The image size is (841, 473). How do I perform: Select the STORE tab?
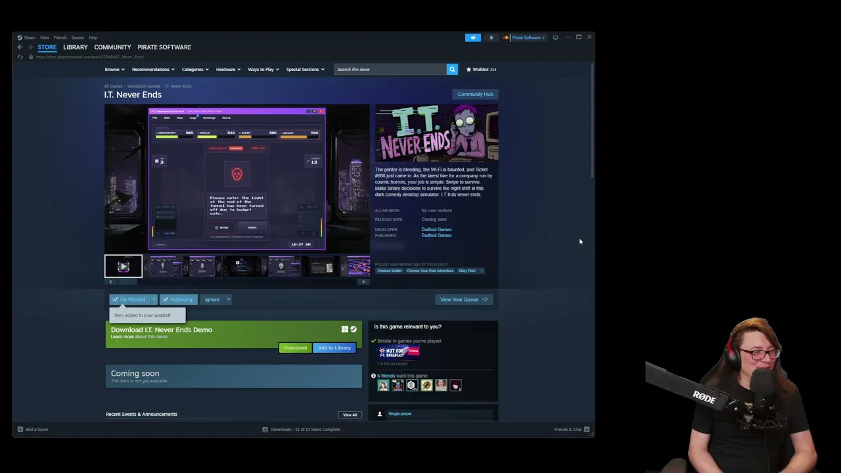tap(47, 47)
